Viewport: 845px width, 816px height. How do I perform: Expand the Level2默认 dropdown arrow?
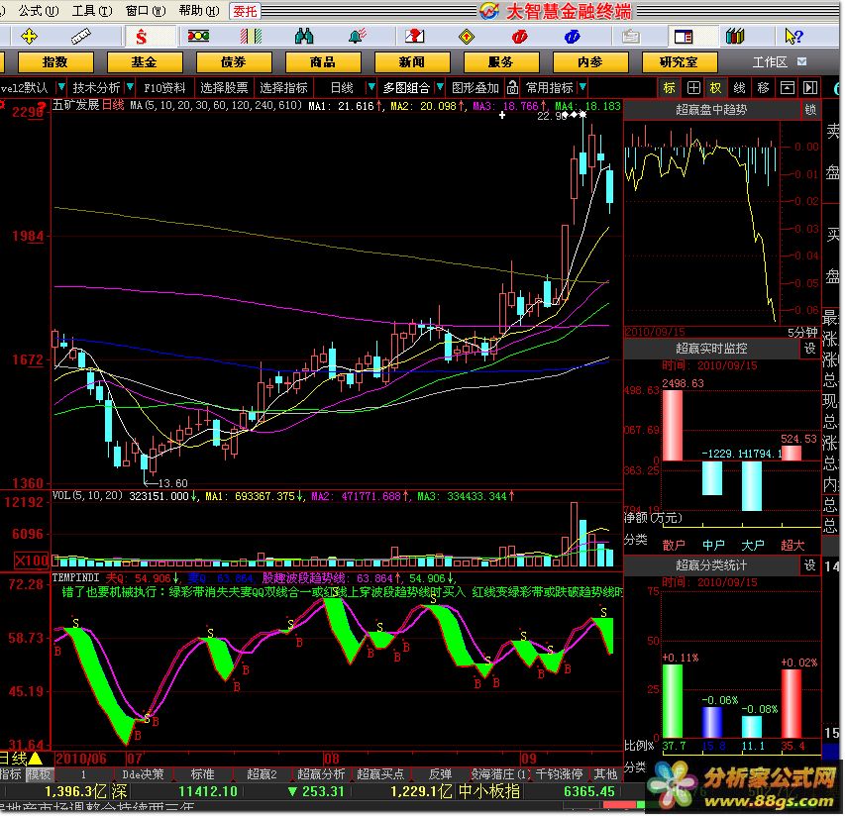(x=60, y=87)
